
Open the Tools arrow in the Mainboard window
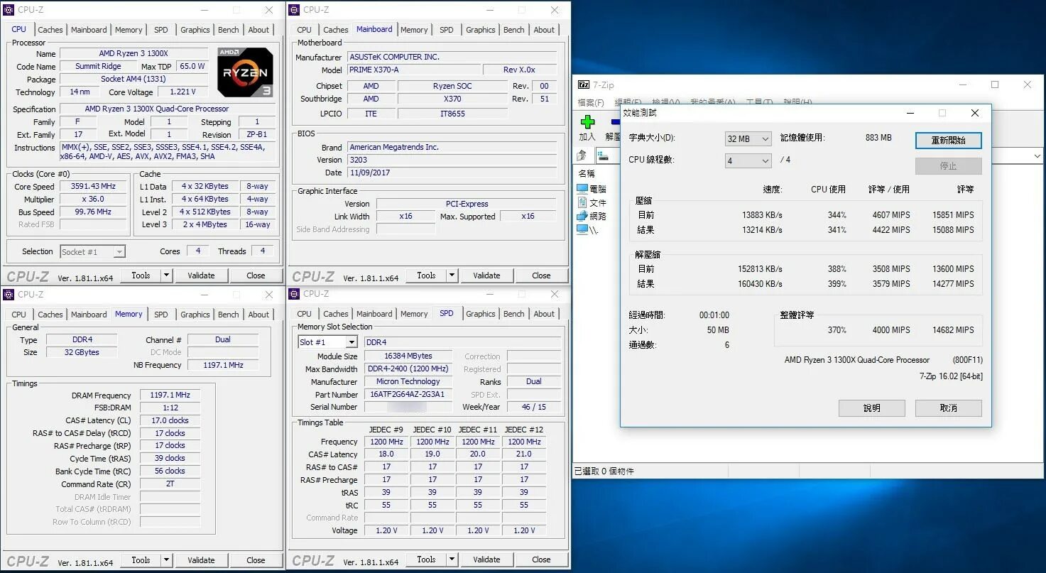452,275
